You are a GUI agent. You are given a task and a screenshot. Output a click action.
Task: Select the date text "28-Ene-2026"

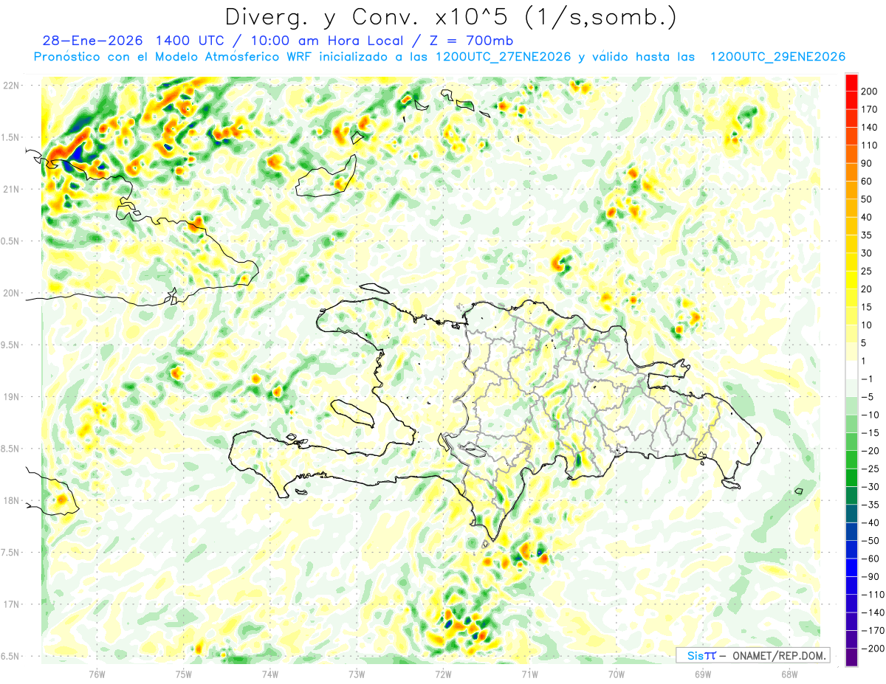93,41
